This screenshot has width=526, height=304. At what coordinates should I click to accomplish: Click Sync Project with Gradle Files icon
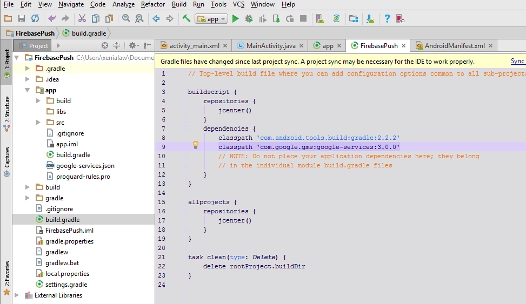click(336, 19)
